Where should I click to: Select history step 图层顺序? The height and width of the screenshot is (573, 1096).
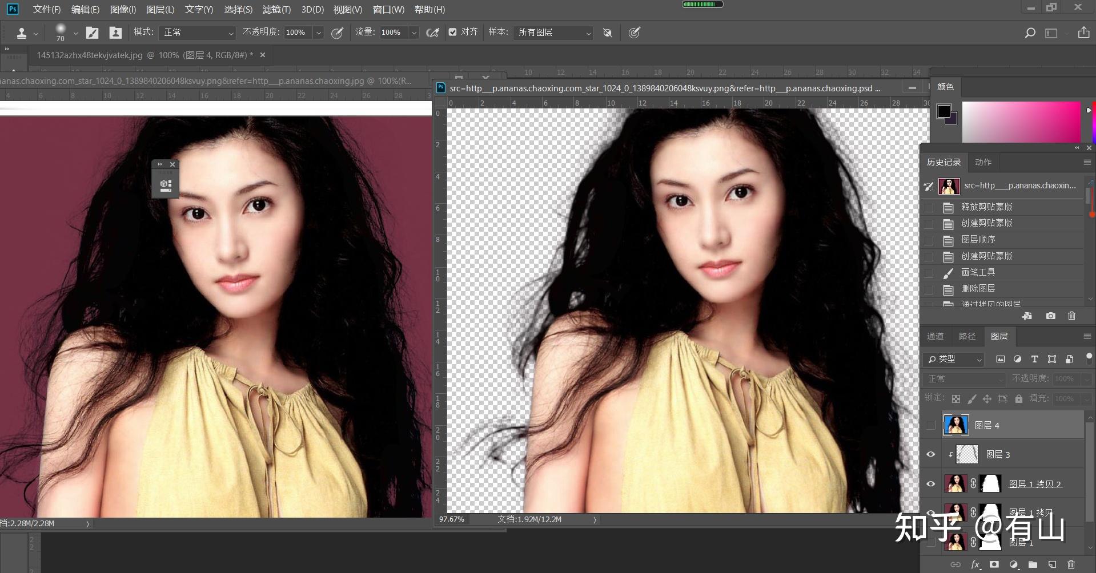(x=978, y=239)
